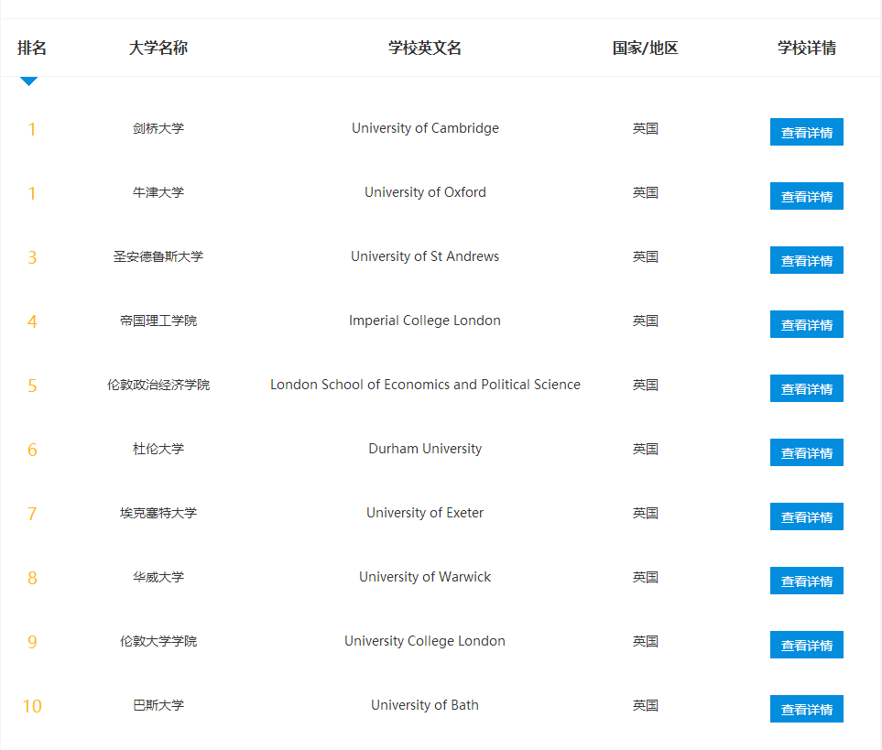
Task: Select the 学校详情 column header
Action: pos(807,48)
